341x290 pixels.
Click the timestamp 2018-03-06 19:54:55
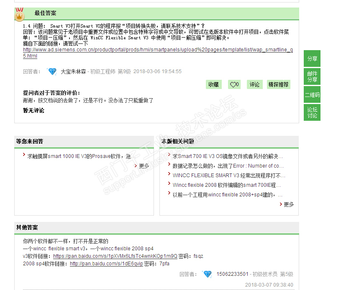157,71
